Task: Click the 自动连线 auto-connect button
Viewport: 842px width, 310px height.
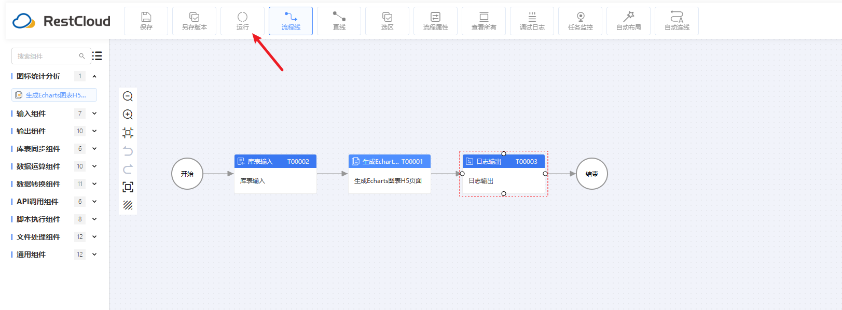Action: click(677, 21)
